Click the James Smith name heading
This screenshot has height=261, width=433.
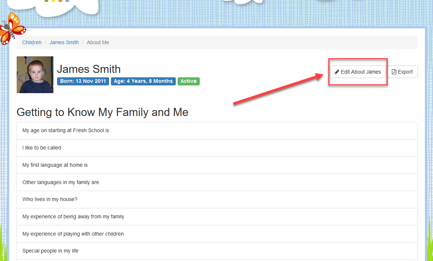[89, 69]
